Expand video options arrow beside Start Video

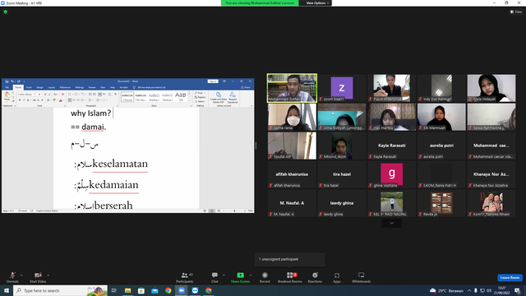point(48,275)
